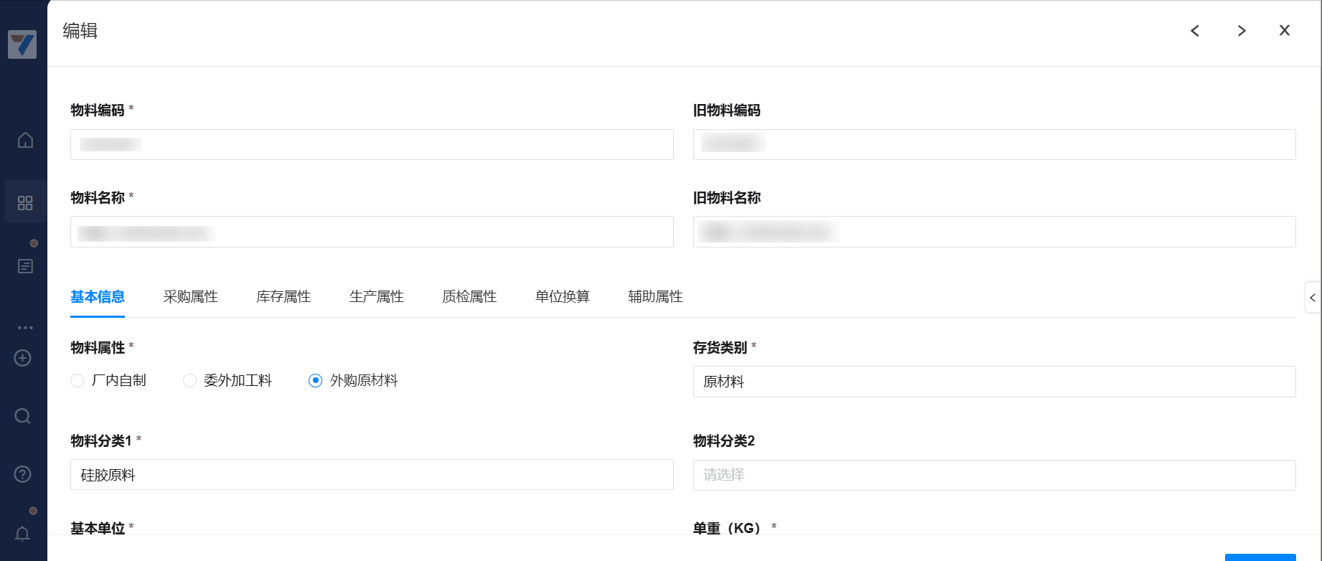Open the 存货类别 dropdown showing 原材料
1322x561 pixels.
(x=994, y=382)
